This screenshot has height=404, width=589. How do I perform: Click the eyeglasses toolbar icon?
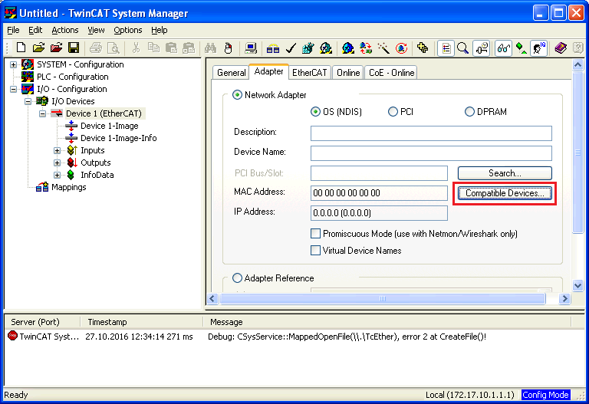click(x=503, y=48)
